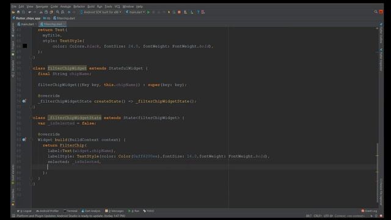The height and width of the screenshot is (220, 391).
Task: Open the Build menu
Action: (91, 7)
